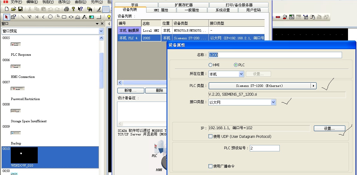Select the text tool
This screenshot has width=357, height=175.
(85, 17)
